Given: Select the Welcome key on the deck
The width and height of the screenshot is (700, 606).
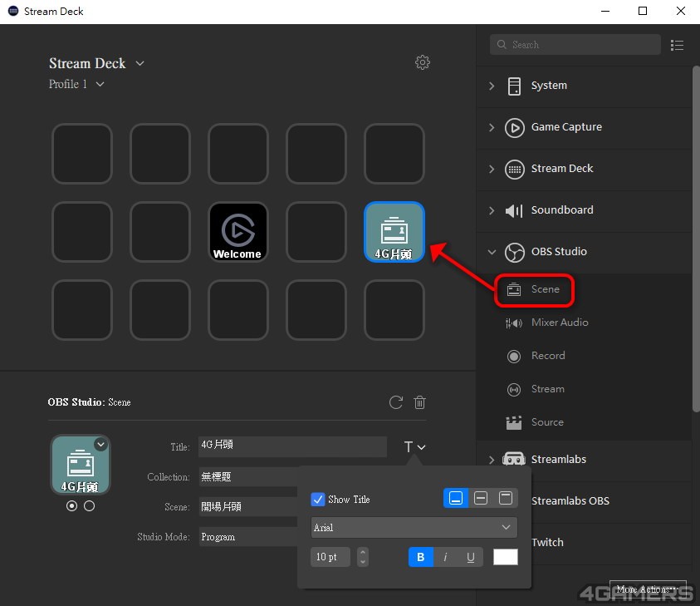Looking at the screenshot, I should [238, 232].
